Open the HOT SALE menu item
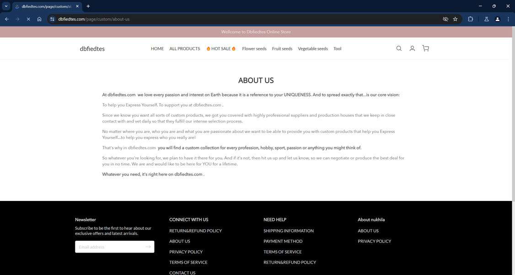The height and width of the screenshot is (275, 515). click(x=221, y=48)
